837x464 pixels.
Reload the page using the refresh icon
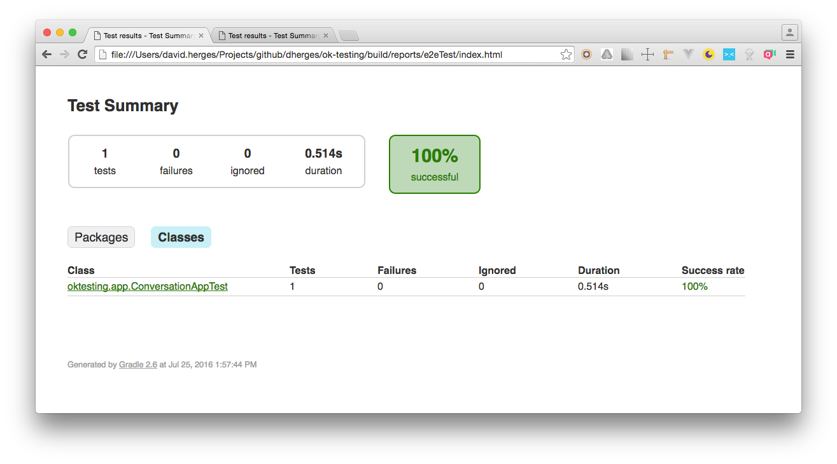(82, 54)
